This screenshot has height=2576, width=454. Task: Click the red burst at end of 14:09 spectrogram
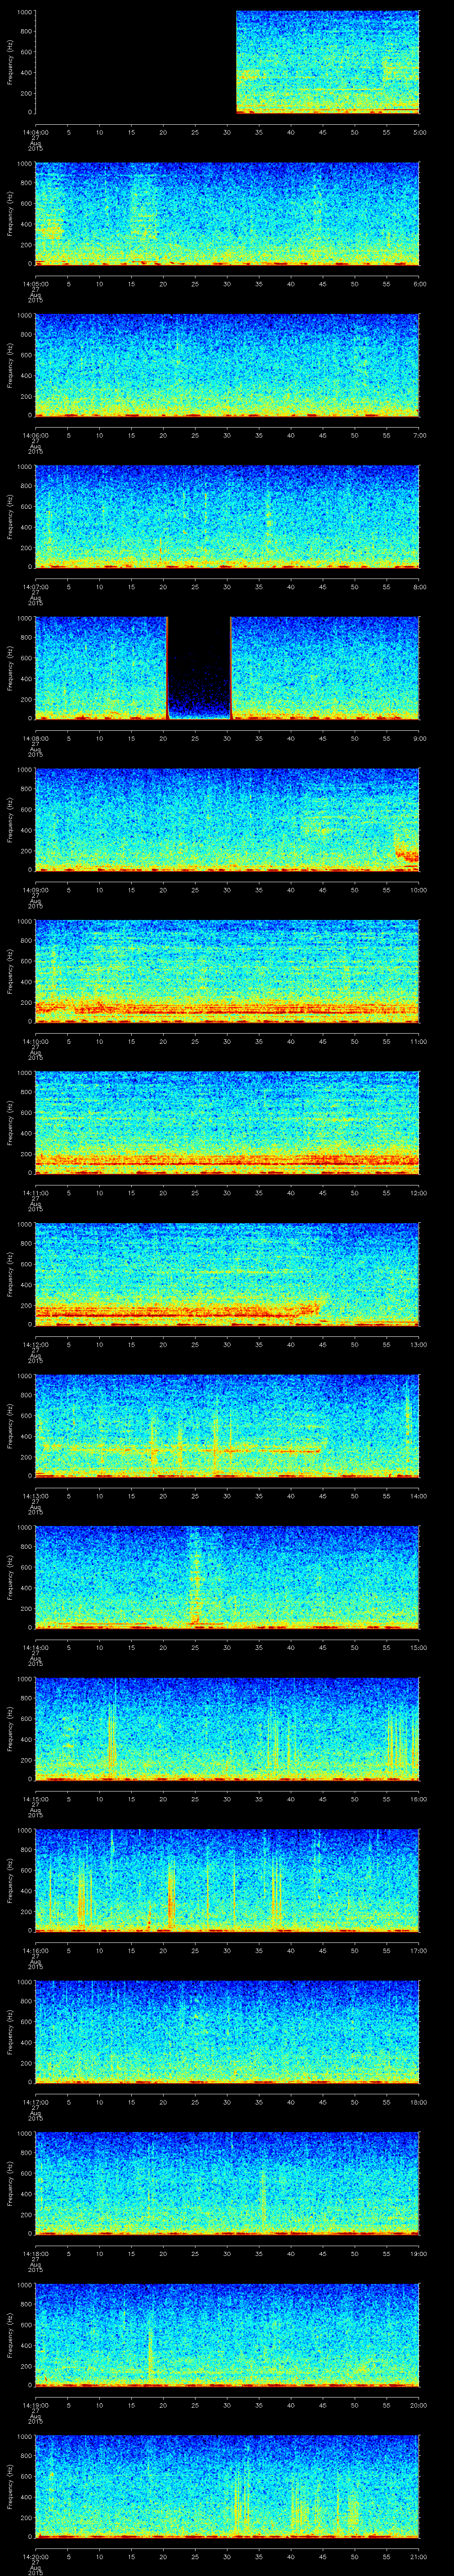406,855
